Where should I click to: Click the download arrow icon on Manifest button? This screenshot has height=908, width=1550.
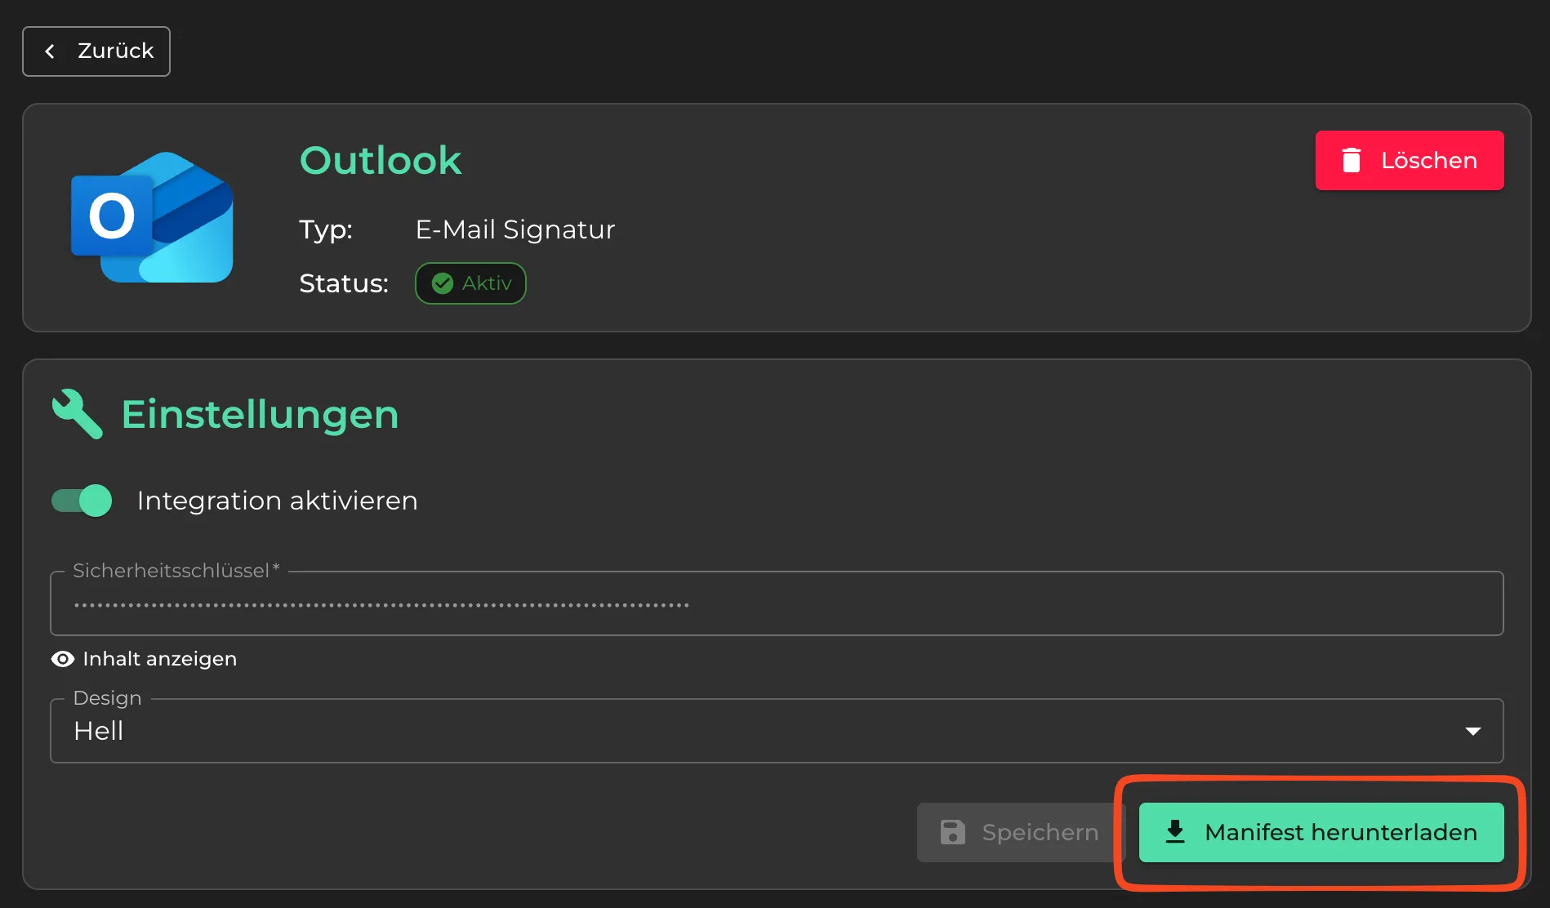point(1175,832)
